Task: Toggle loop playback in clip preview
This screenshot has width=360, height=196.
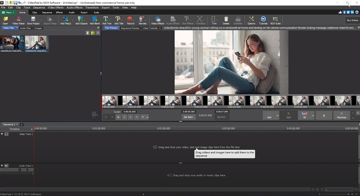Action: (x=124, y=117)
